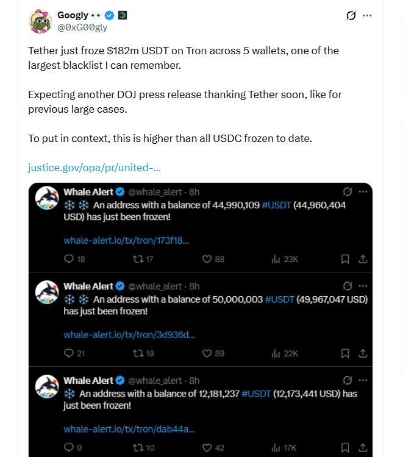Viewport: 403px width, 457px height.
Task: Reply to the 44,990,109 USDT frozen tweet
Action: tap(69, 259)
